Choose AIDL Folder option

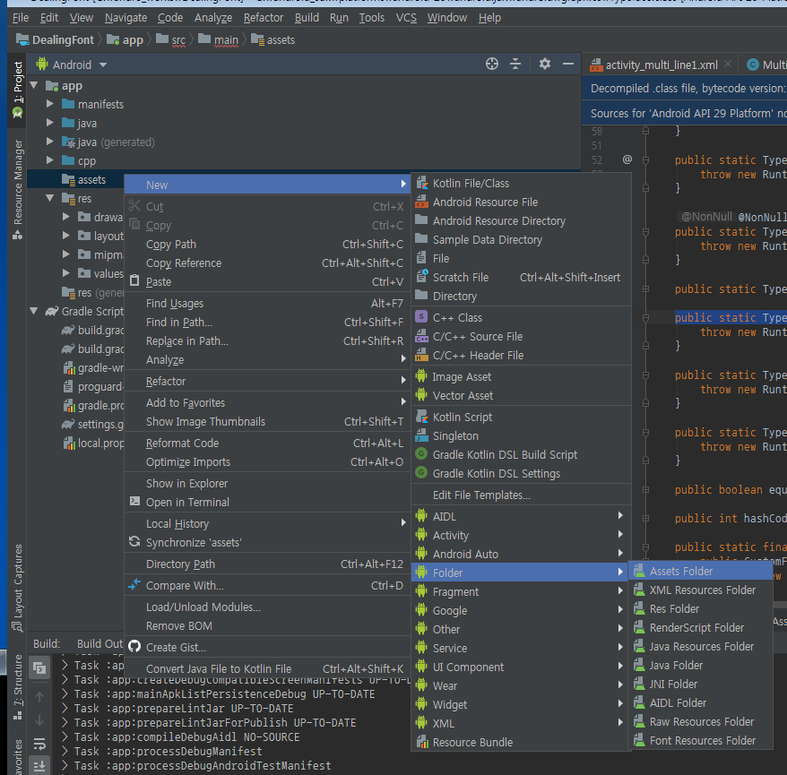tap(700, 702)
